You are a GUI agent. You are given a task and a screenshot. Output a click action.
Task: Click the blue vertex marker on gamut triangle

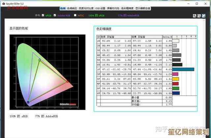point(28,102)
